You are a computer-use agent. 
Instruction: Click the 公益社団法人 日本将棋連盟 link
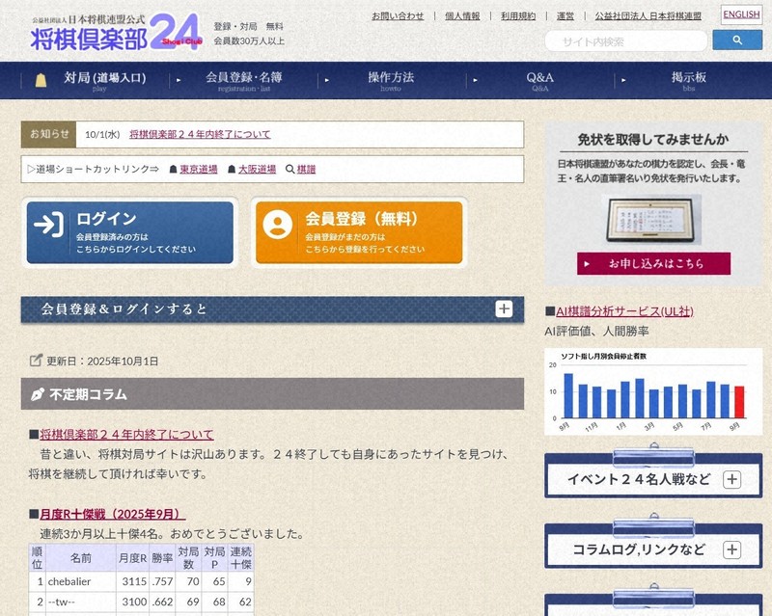pos(648,15)
